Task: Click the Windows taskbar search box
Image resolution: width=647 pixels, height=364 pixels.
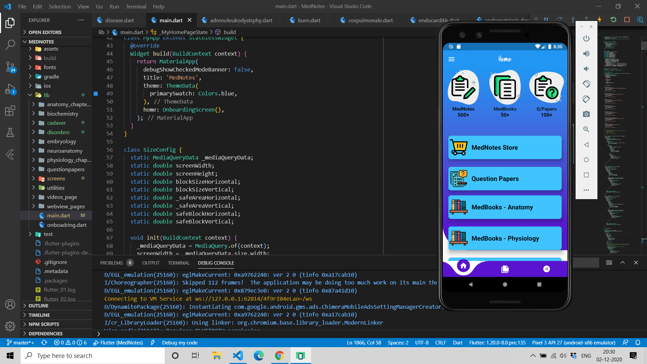Action: [93, 356]
